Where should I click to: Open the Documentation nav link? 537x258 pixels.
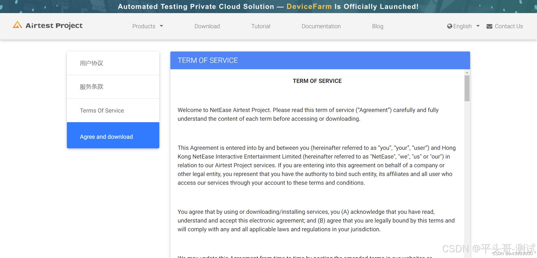(321, 26)
